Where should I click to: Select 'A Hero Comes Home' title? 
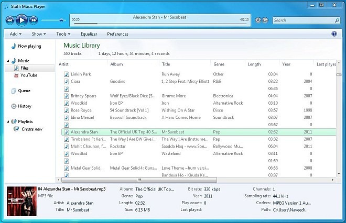click(x=181, y=117)
